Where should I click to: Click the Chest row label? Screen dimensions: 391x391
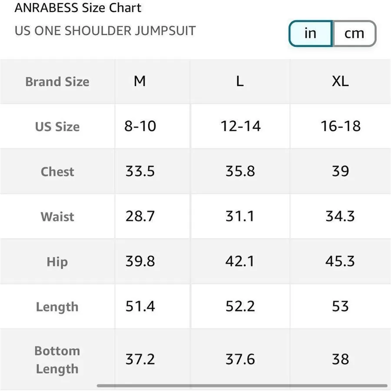coord(57,172)
